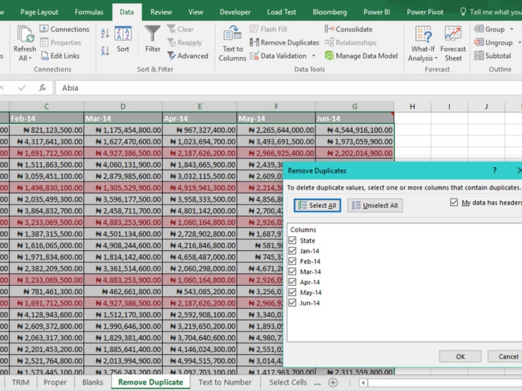Open the Text to Number sheet

click(224, 382)
